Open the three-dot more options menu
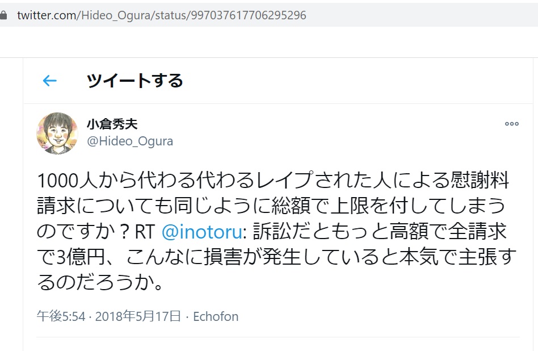538x351 pixels. (511, 124)
